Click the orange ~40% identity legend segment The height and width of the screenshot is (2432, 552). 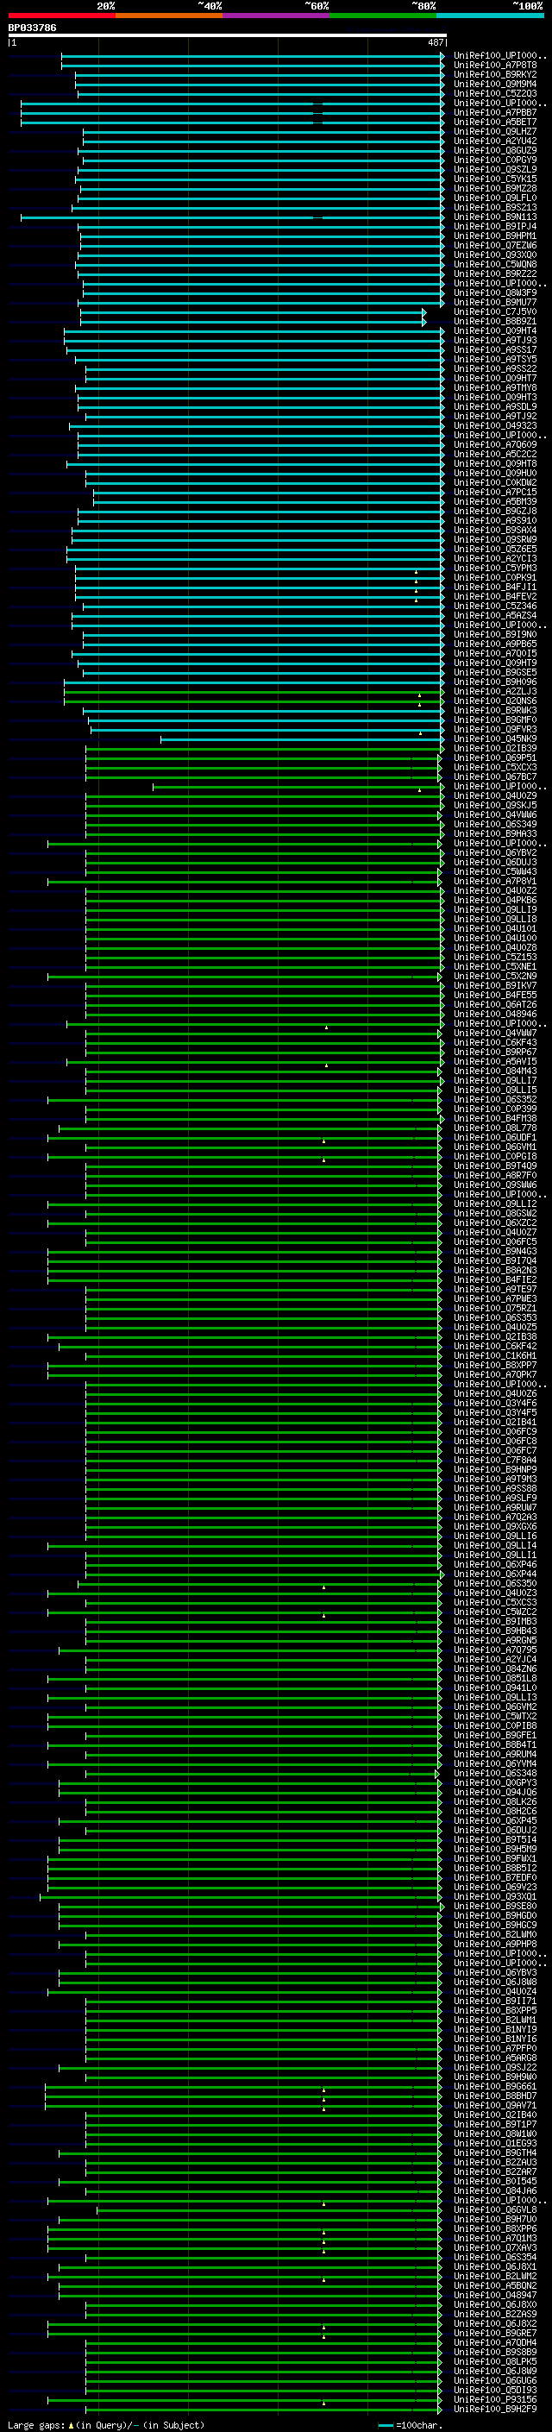click(169, 16)
